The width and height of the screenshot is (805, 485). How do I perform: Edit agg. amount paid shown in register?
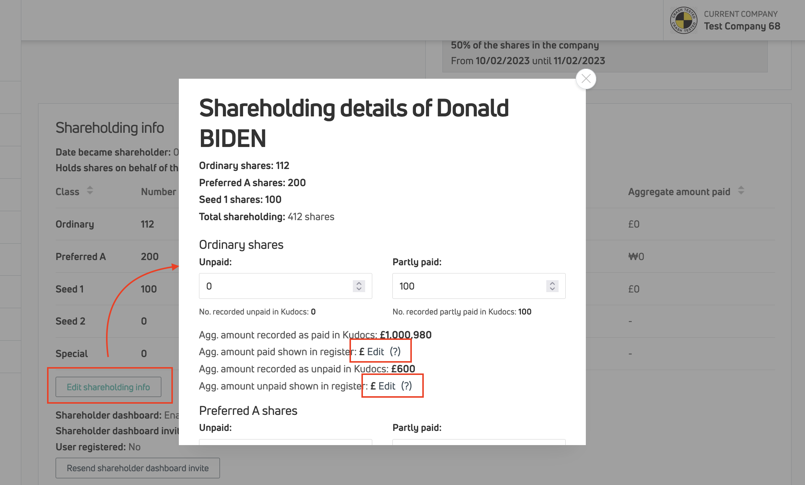tap(375, 352)
